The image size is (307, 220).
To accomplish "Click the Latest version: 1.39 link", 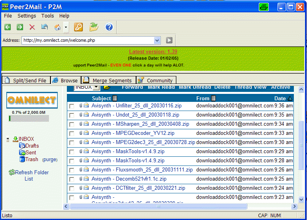I will coord(153,51).
